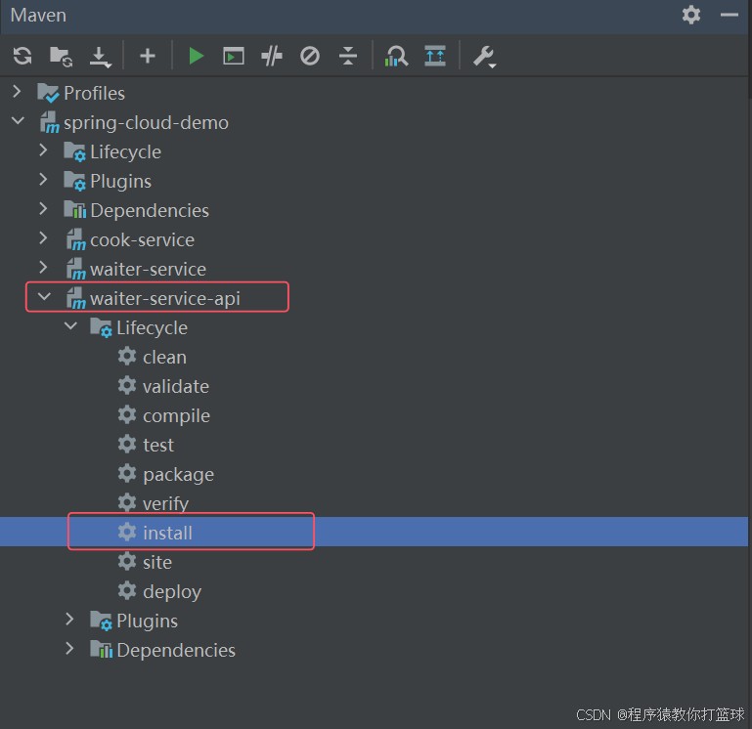Open Execute Maven Goal icon

tap(234, 56)
